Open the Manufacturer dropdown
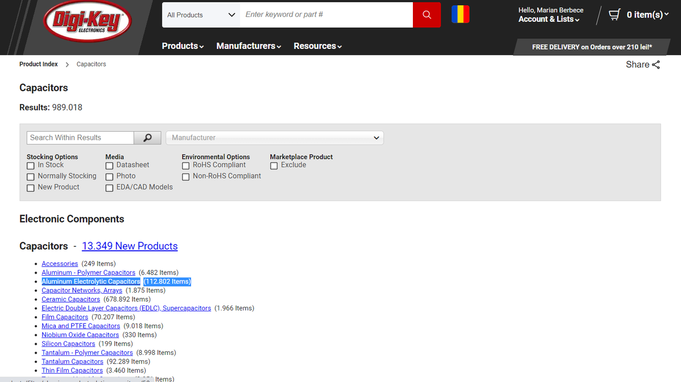This screenshot has width=681, height=382. click(275, 138)
